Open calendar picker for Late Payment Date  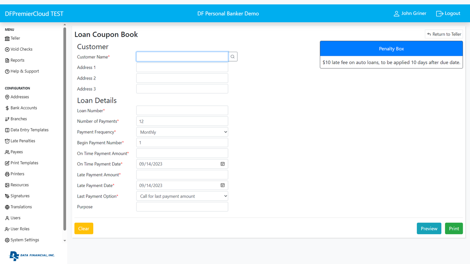click(x=223, y=186)
